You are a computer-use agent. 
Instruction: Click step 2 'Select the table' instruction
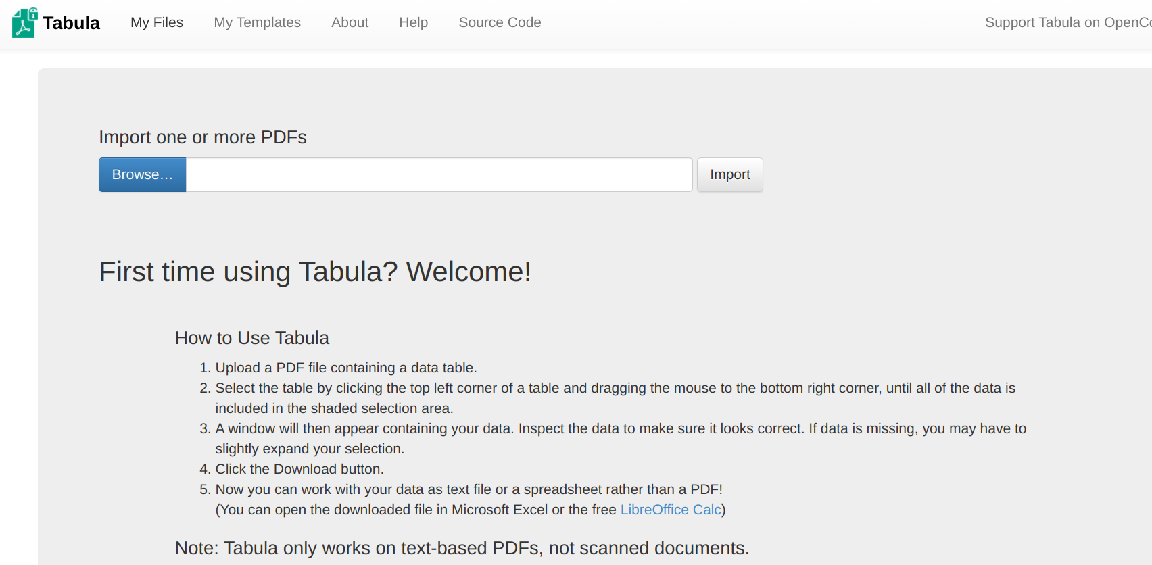pos(615,388)
